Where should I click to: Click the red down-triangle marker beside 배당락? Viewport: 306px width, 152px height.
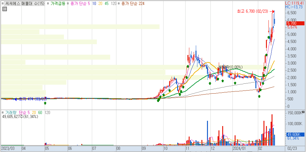pyautogui.click(x=231, y=74)
